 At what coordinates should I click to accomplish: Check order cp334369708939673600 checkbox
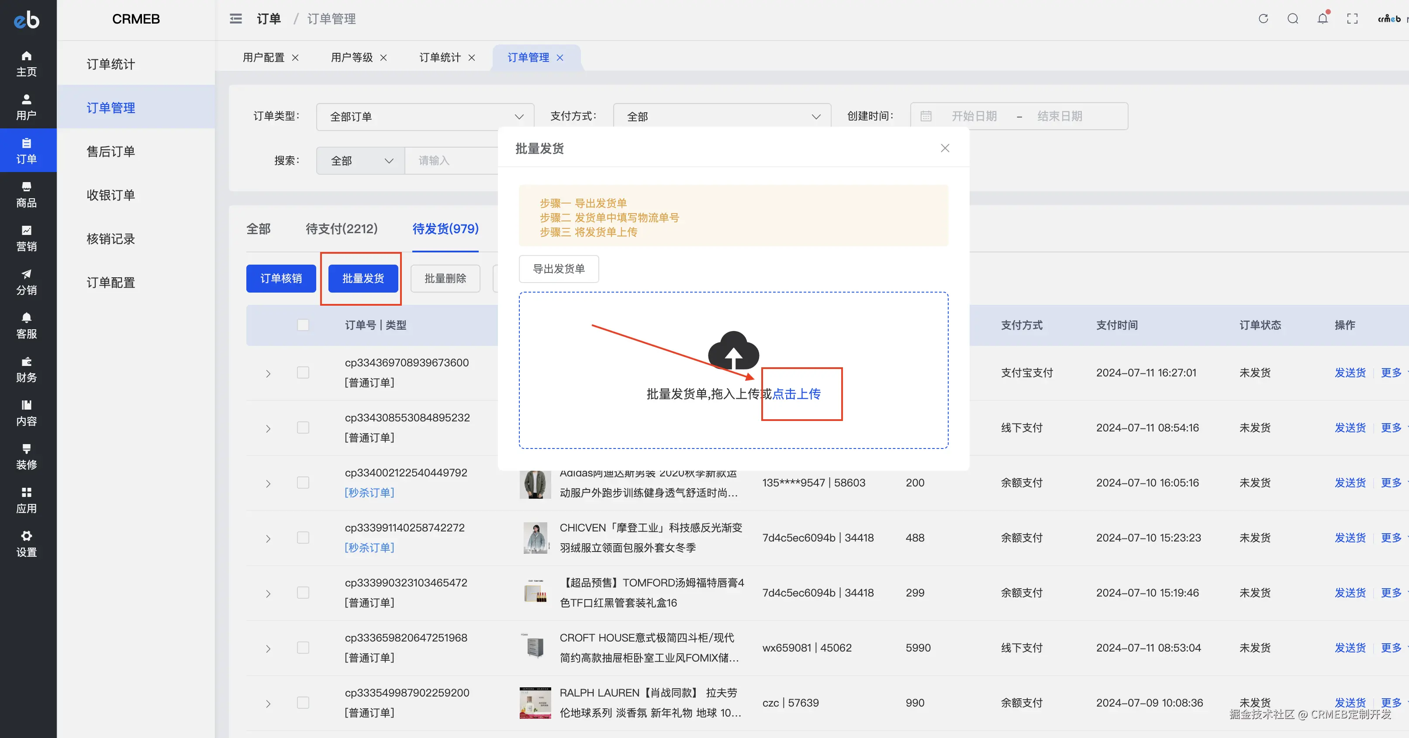tap(303, 372)
